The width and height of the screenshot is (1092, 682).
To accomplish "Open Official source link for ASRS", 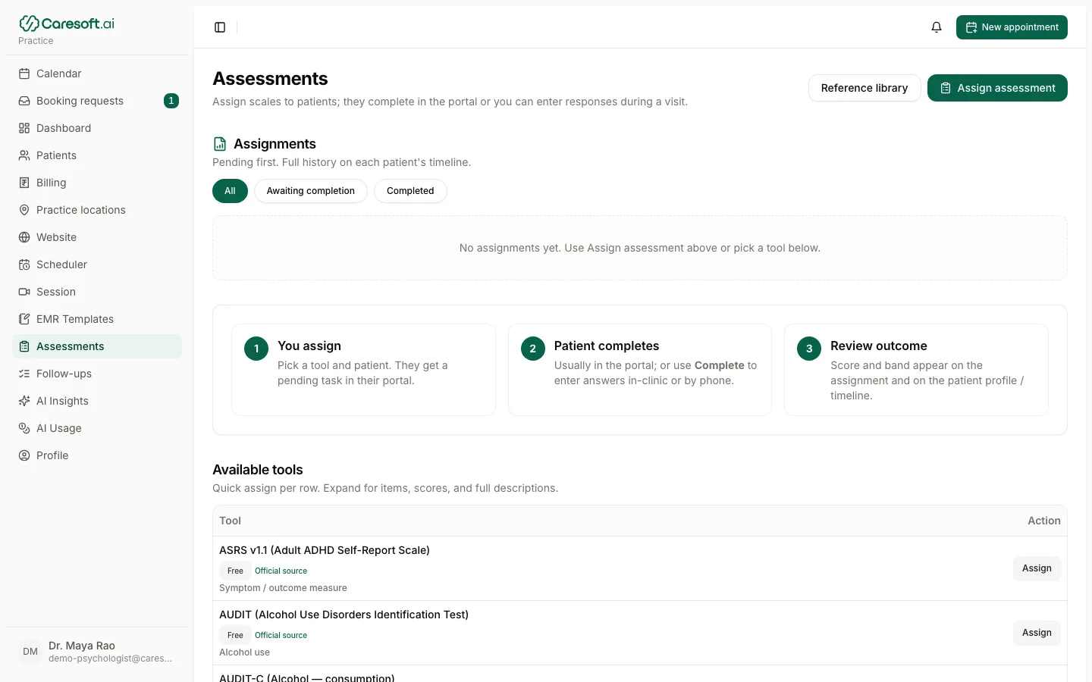I will [281, 571].
